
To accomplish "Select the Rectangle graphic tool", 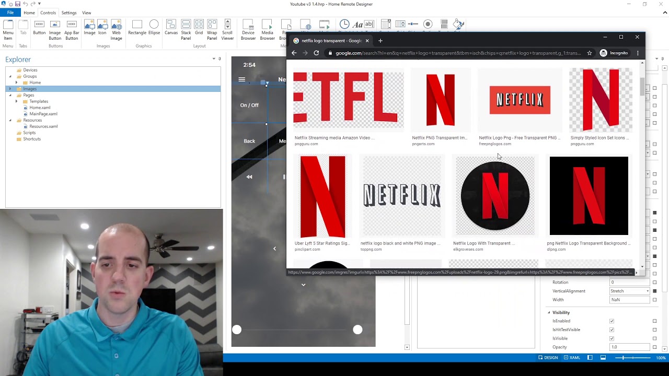I will coord(137,28).
